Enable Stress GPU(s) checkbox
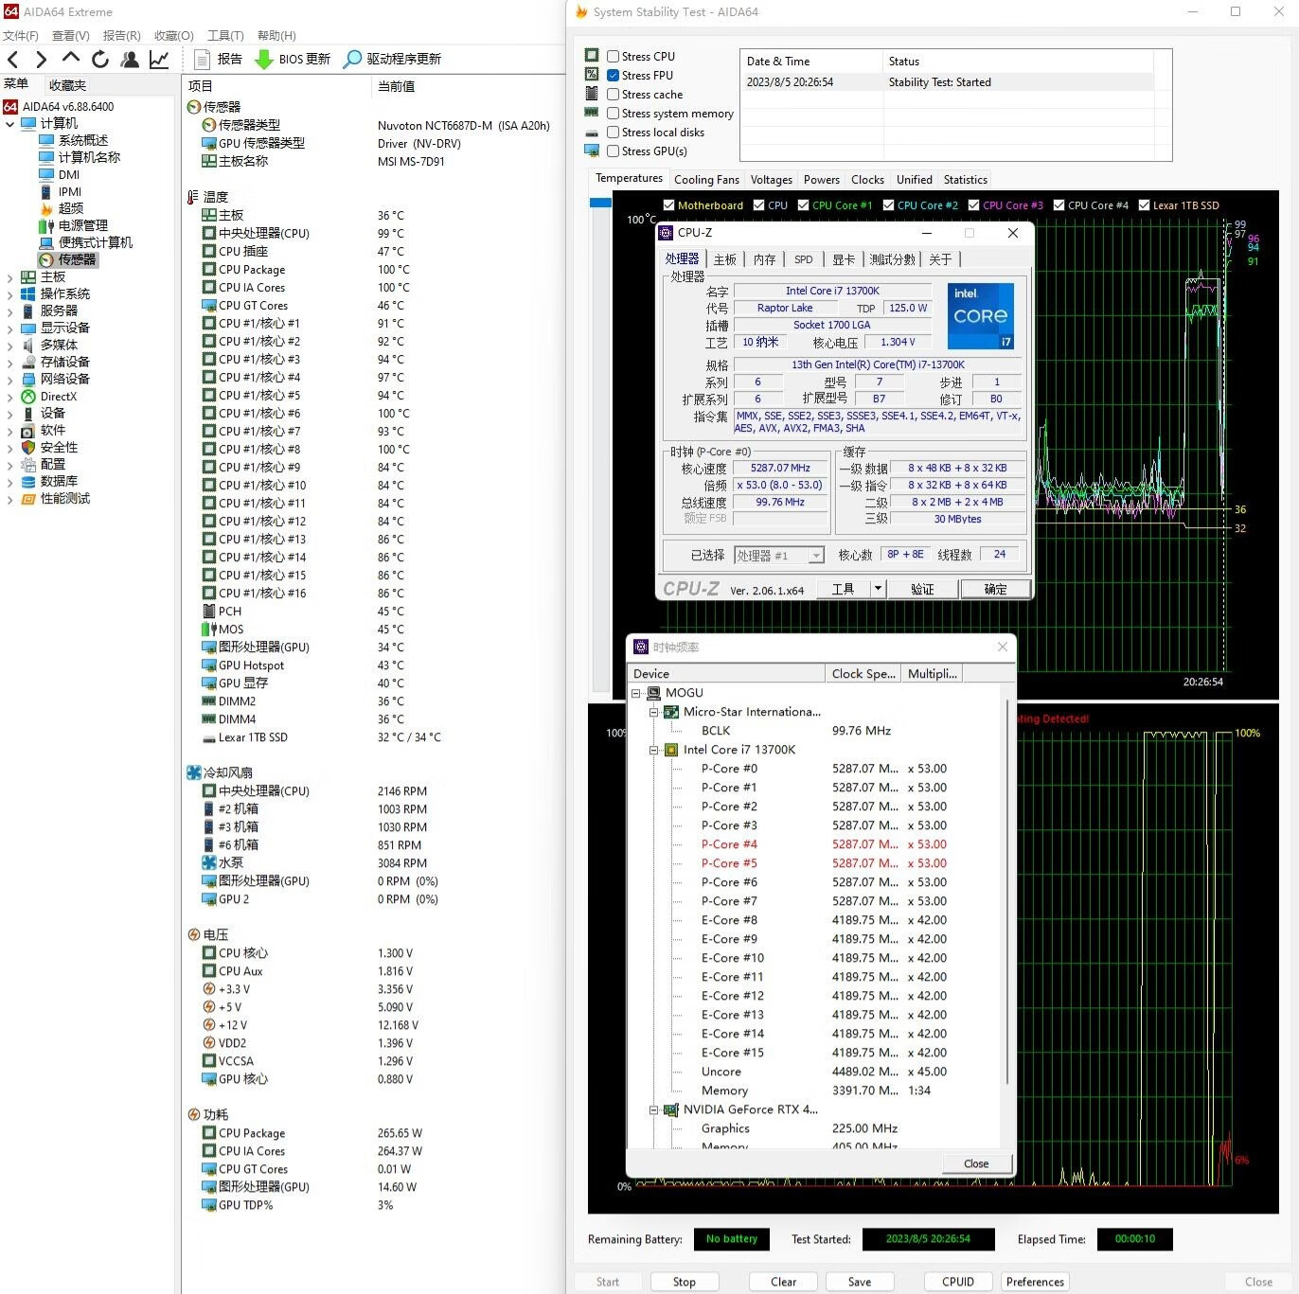 click(x=613, y=151)
